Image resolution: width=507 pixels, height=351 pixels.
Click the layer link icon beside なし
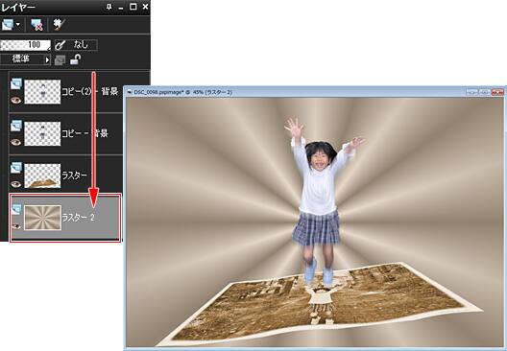60,45
